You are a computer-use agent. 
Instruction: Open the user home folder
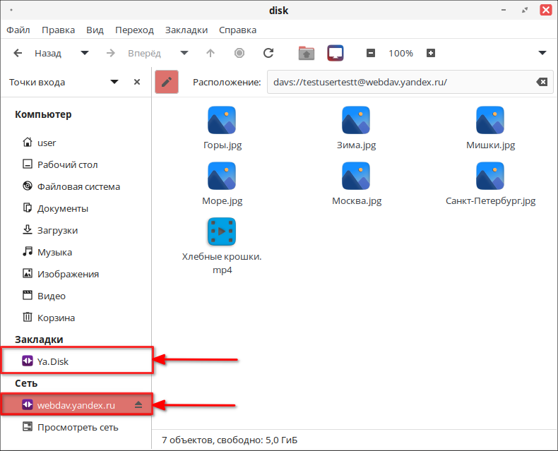(76, 143)
